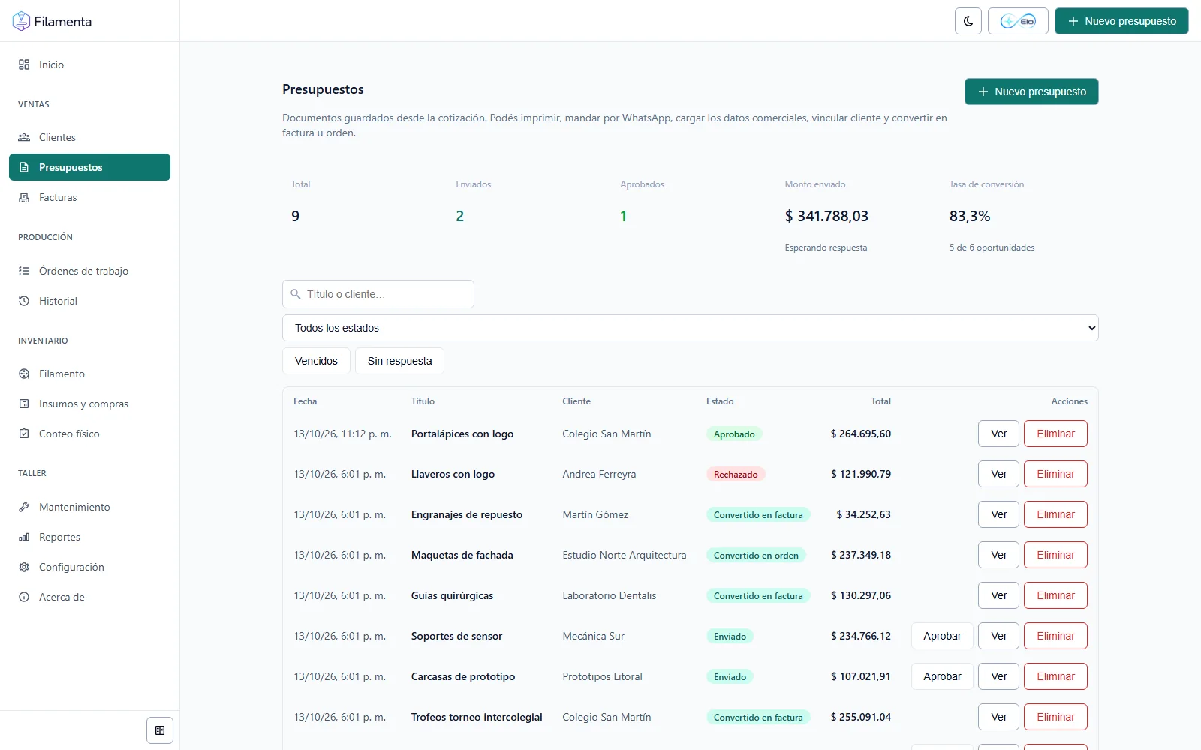The image size is (1201, 750).
Task: Collapse the sidebar with bottom panel icon
Action: point(160,730)
